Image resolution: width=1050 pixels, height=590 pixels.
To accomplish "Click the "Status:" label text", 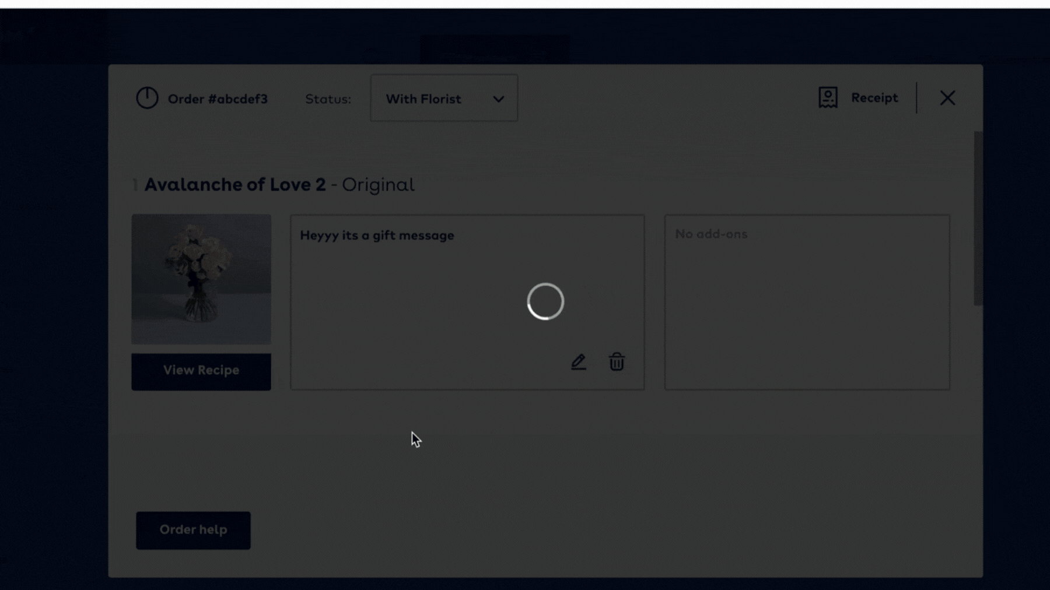I will pyautogui.click(x=328, y=99).
